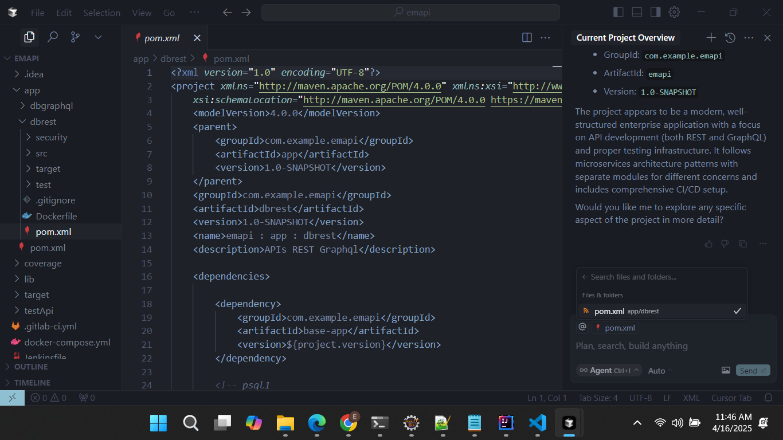Expand the coverage folder
The height and width of the screenshot is (440, 783).
point(61,263)
